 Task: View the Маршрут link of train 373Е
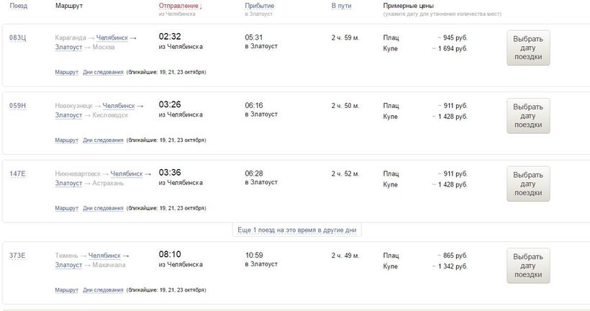[66, 289]
